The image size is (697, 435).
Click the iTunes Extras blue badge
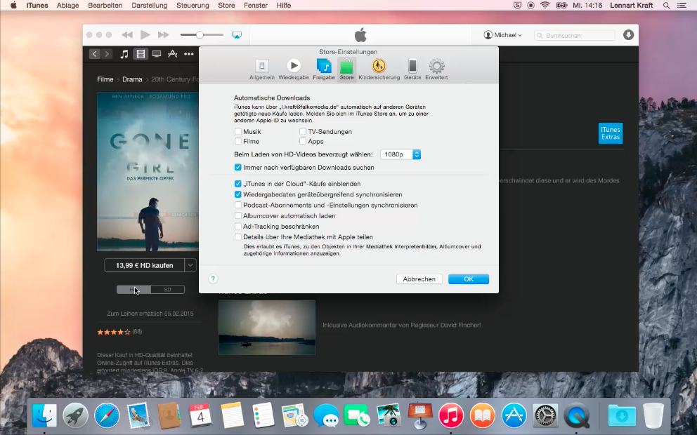click(611, 133)
